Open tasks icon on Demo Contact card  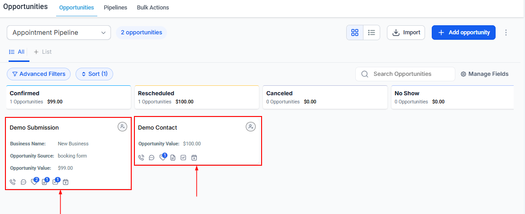pyautogui.click(x=183, y=158)
